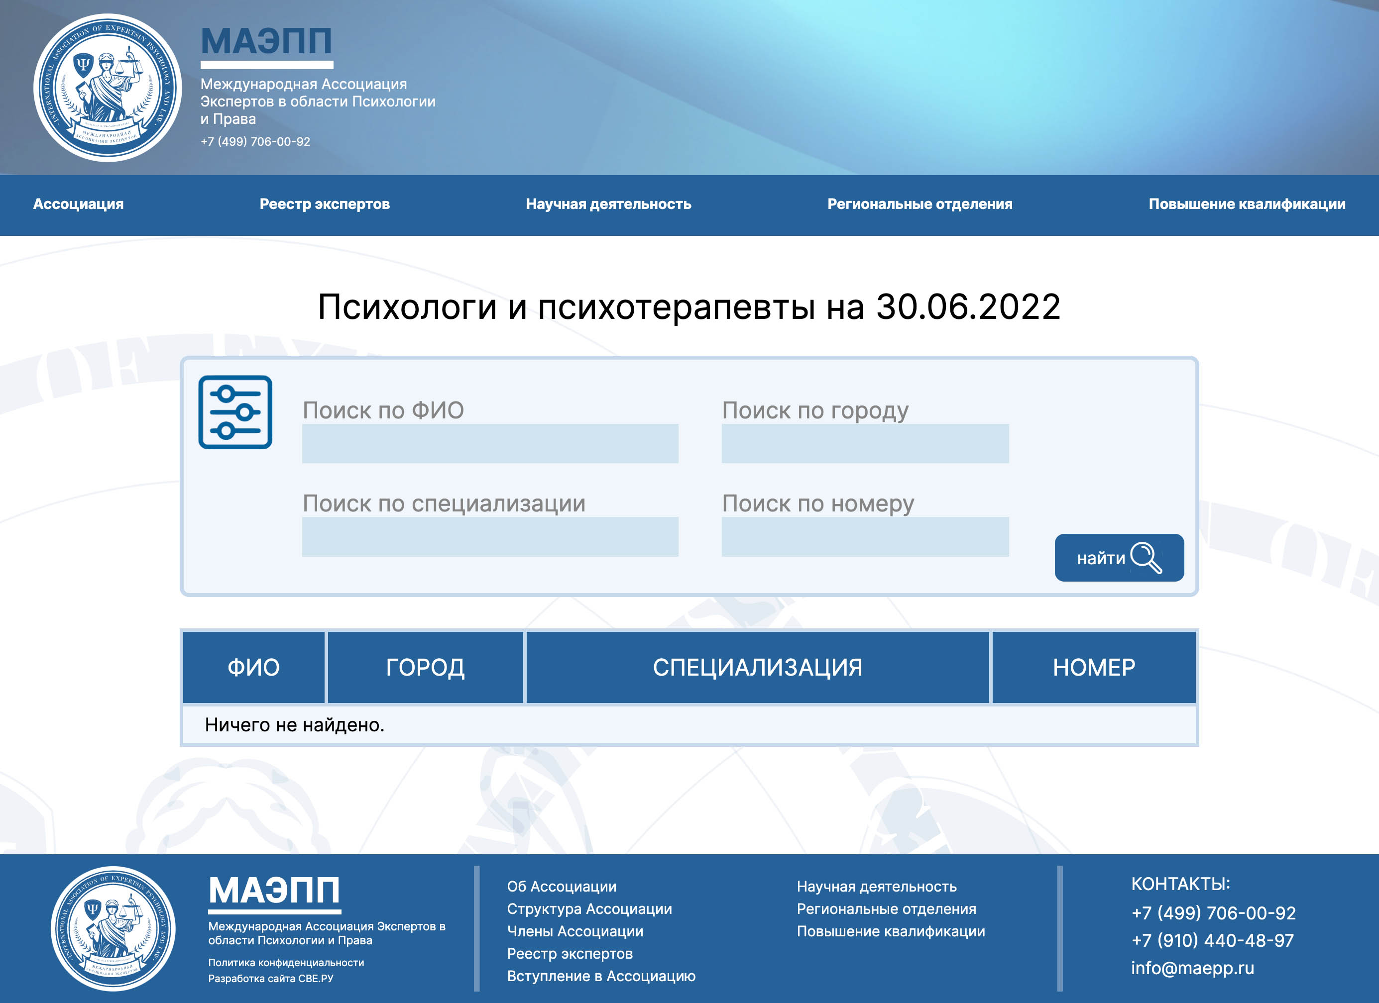The width and height of the screenshot is (1379, 1003).
Task: Focus the Поиск по специализации input field
Action: 490,537
